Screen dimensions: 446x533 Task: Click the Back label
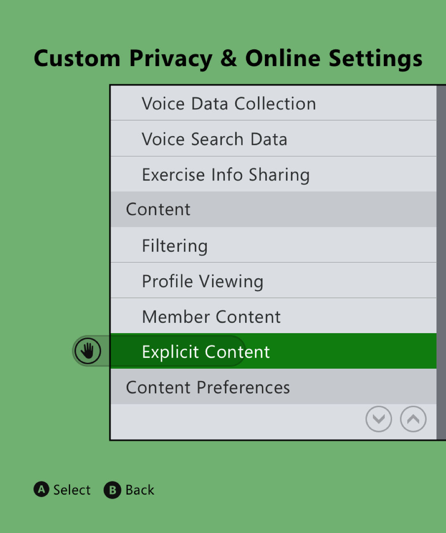[140, 490]
